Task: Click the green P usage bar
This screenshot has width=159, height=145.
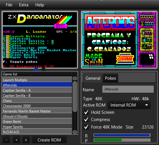Action: (122, 140)
